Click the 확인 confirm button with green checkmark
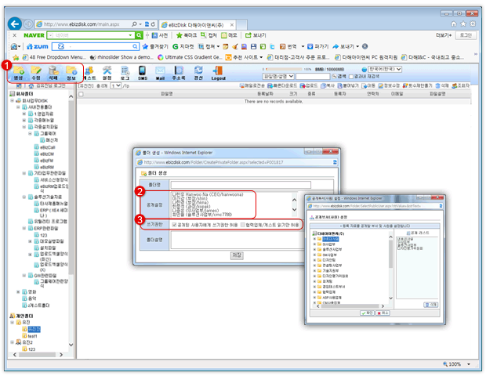 (x=367, y=313)
